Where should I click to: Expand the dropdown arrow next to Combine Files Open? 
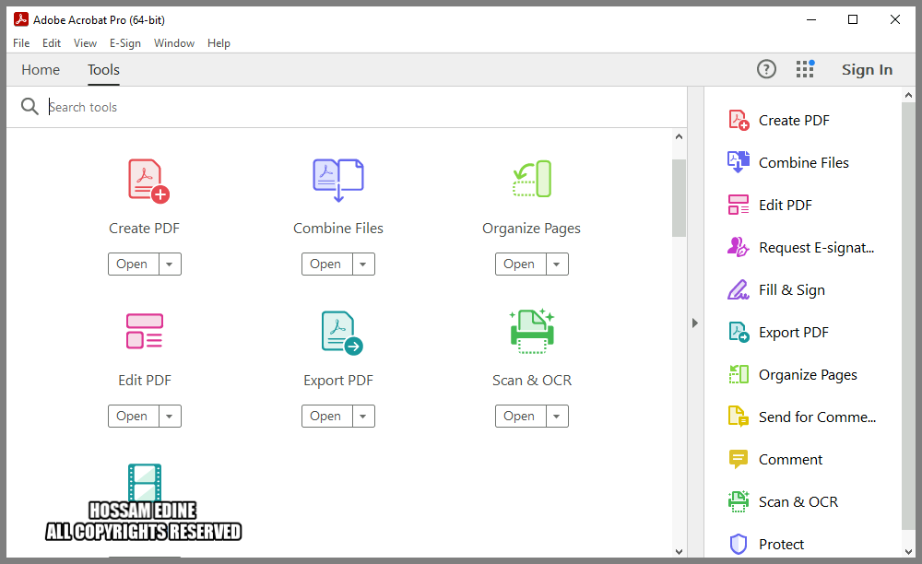pos(363,264)
